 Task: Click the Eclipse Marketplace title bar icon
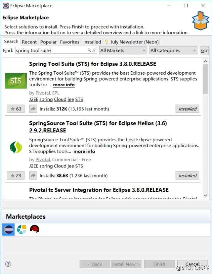tap(6, 6)
